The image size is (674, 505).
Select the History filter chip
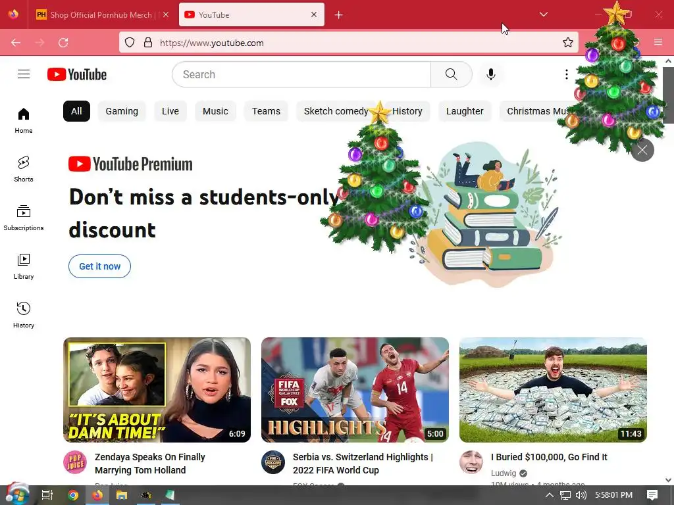(x=407, y=111)
